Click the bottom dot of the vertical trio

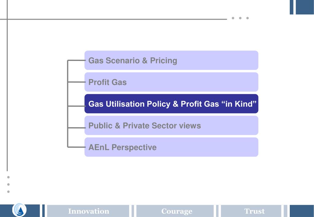click(8, 192)
